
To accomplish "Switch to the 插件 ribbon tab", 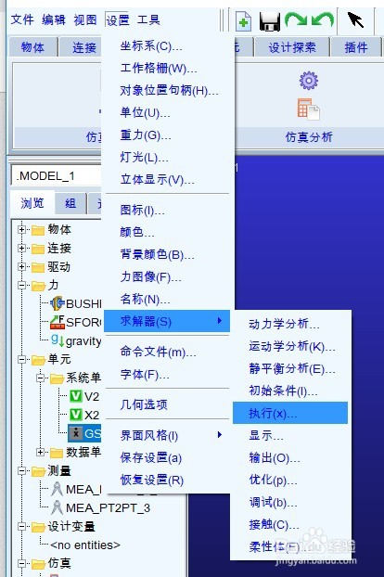I will [356, 47].
